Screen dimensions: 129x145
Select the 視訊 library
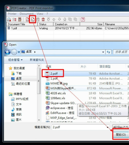[x=16, y=115]
